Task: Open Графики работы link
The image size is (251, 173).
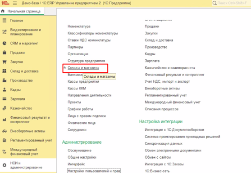Action: 80,109
